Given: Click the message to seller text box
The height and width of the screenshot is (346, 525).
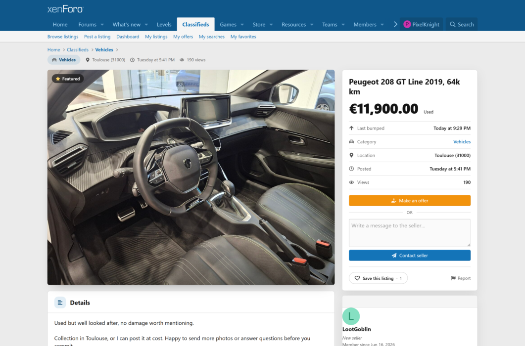Looking at the screenshot, I should pos(410,233).
